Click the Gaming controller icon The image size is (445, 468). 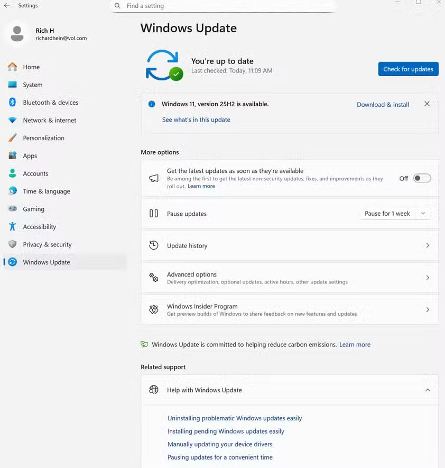[x=12, y=208]
